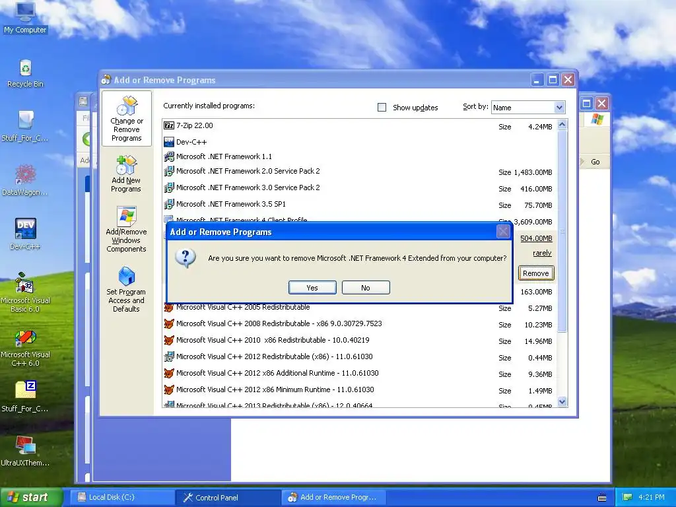Click Add or Remove Programs taskbar button
The height and width of the screenshot is (507, 676).
tap(333, 497)
